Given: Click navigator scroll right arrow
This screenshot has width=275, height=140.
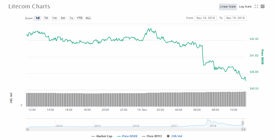Looking at the screenshot, I should click(x=244, y=129).
